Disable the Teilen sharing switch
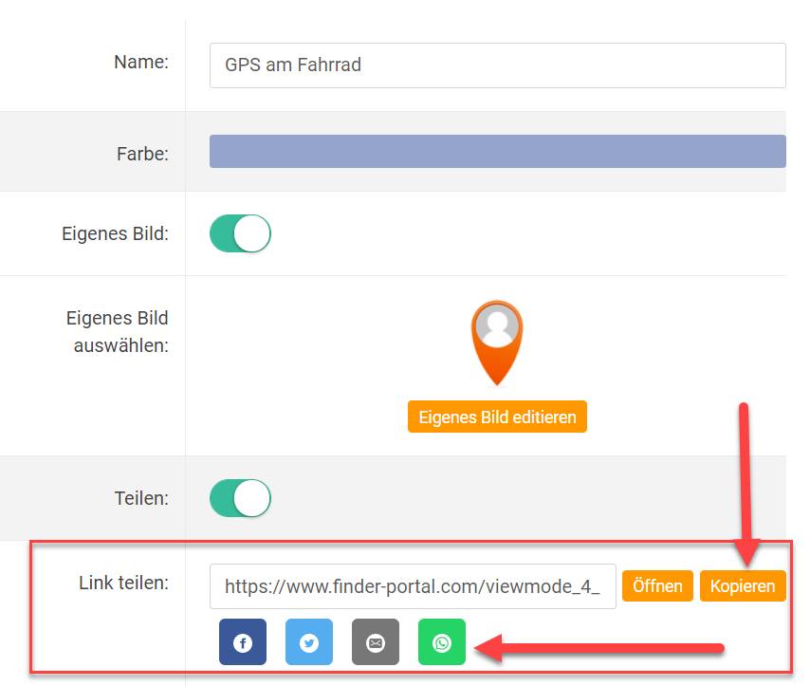810x686 pixels. [x=240, y=498]
